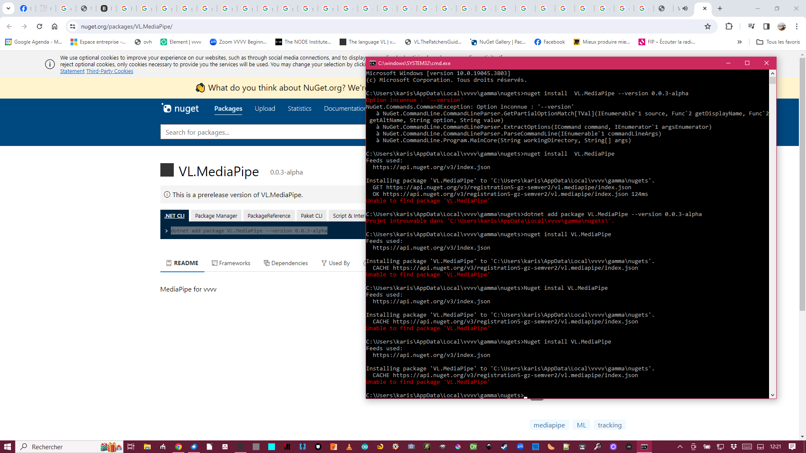The width and height of the screenshot is (806, 453).
Task: Open the clock showing 12:21
Action: [775, 447]
